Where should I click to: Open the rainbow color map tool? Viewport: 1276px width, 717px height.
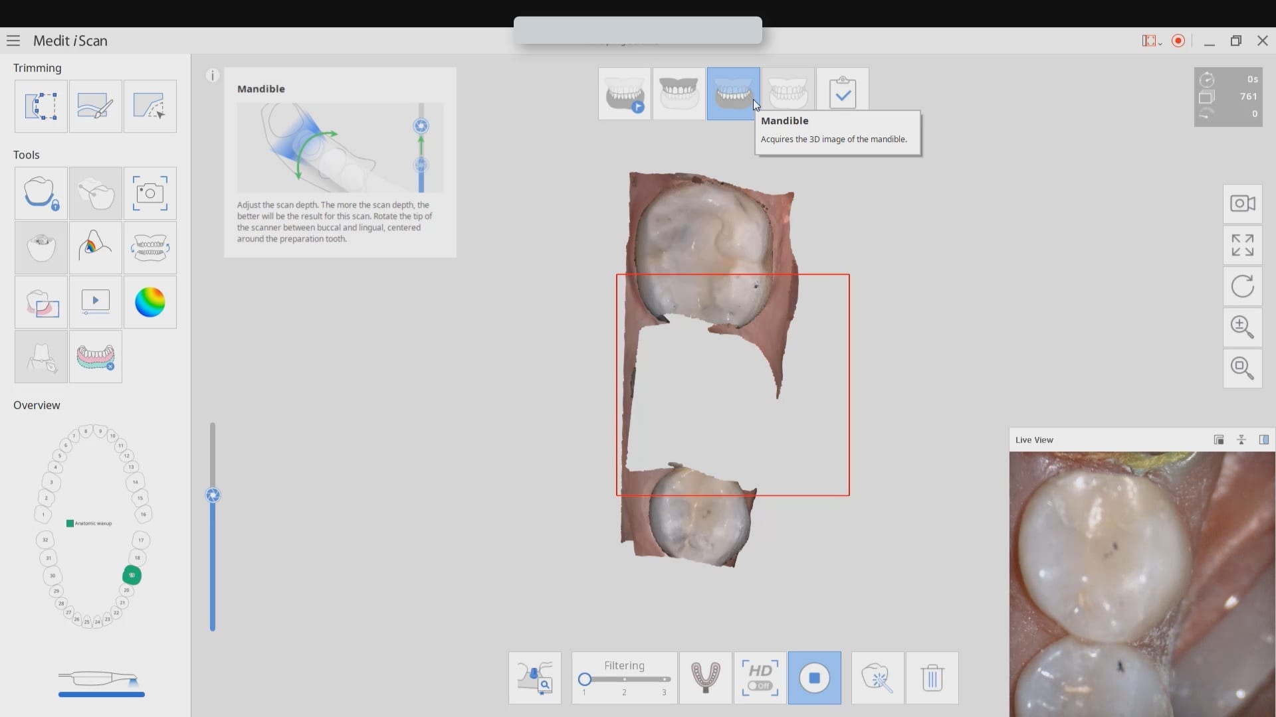click(x=150, y=303)
